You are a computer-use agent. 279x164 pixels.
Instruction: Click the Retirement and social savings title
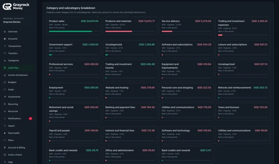pyautogui.click(x=61, y=109)
